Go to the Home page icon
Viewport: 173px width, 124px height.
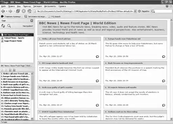click(x=29, y=11)
